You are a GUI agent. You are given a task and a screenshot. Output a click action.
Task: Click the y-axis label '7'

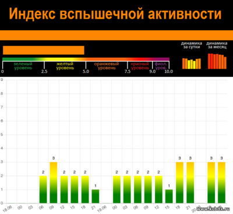click(x=2, y=107)
